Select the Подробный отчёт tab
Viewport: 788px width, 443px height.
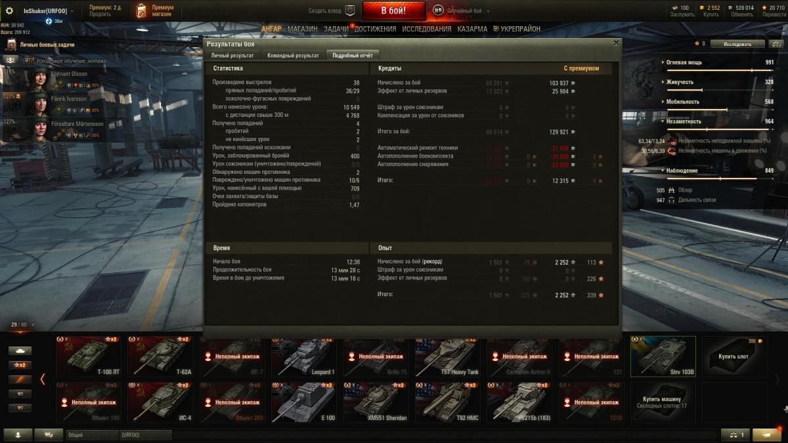353,56
